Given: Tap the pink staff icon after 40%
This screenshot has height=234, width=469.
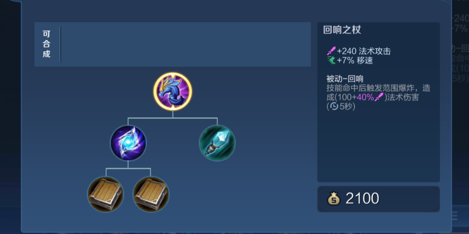Looking at the screenshot, I should point(379,97).
